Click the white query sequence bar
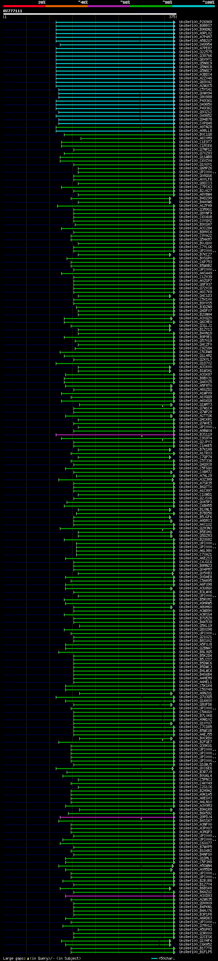The width and height of the screenshot is (218, 961). pos(90,14)
